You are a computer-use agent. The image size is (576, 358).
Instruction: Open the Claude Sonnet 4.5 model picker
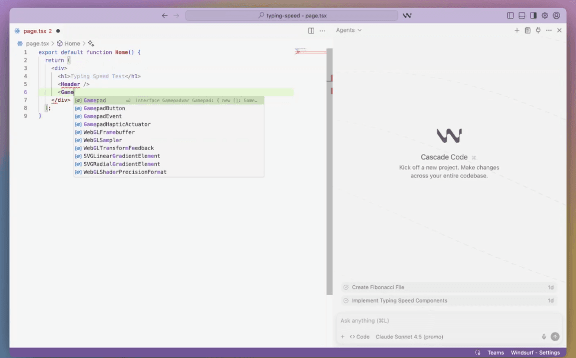(x=409, y=337)
